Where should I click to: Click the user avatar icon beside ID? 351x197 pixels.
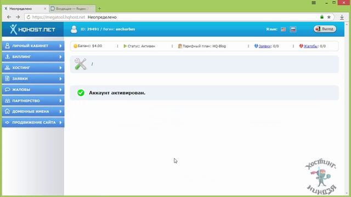coord(73,29)
